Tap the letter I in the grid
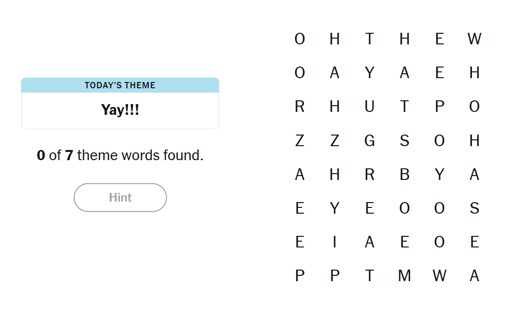The width and height of the screenshot is (512, 314). (x=335, y=242)
